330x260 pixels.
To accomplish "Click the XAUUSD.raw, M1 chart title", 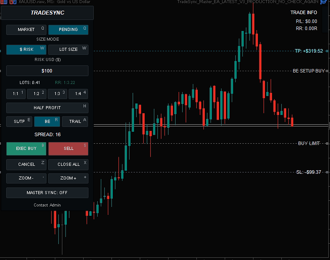I will pos(54,2).
